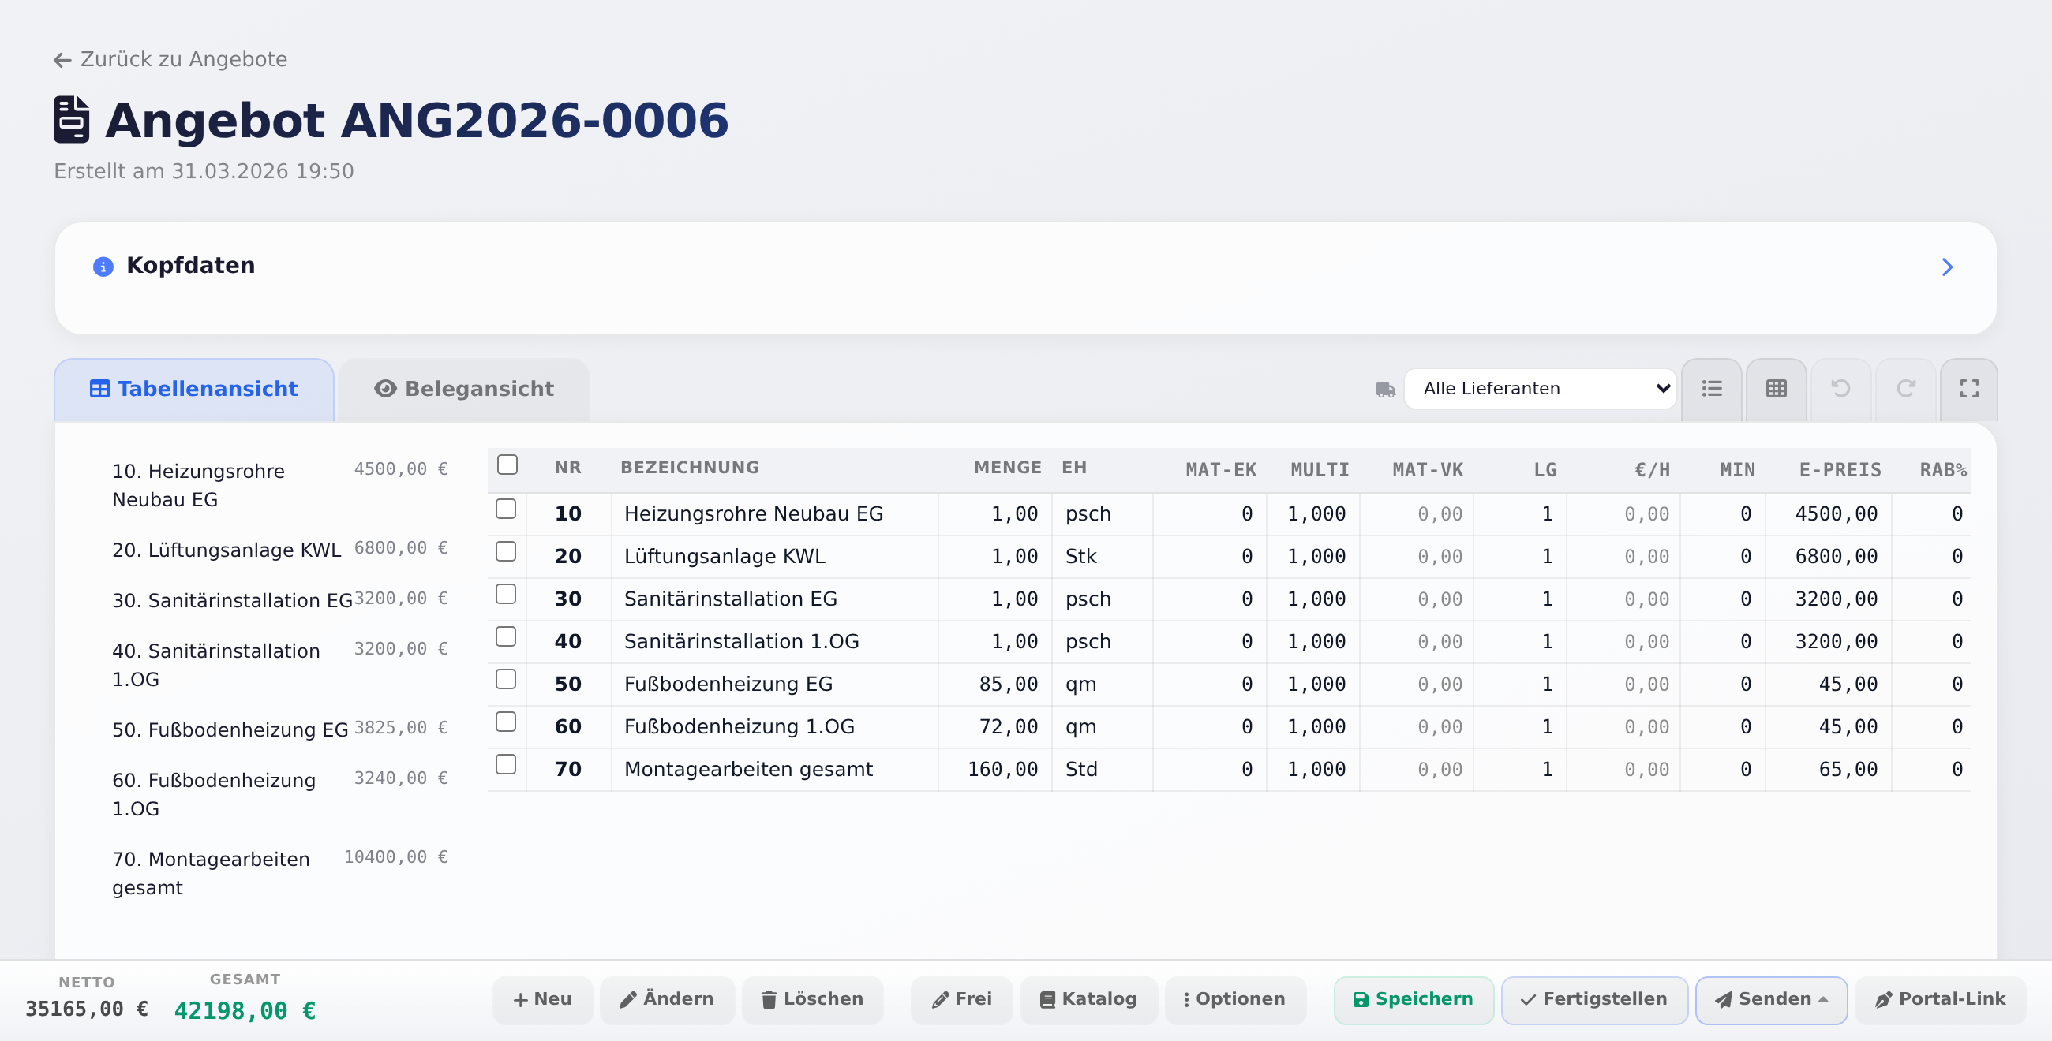Select sidebar item 10. Heizungsrohre Neubau EG
This screenshot has width=2052, height=1041.
click(279, 485)
